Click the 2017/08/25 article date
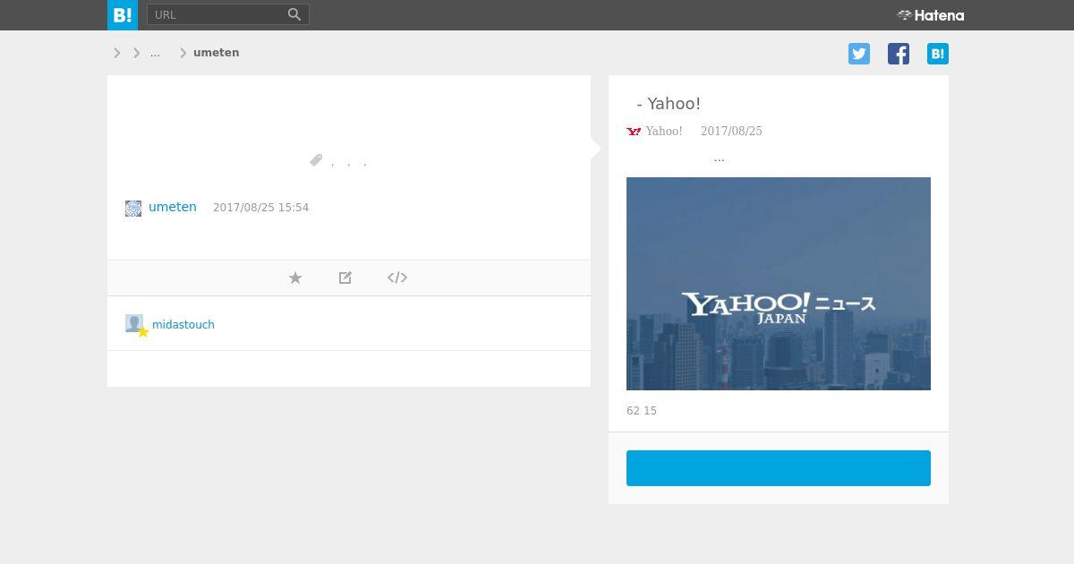Image resolution: width=1074 pixels, height=564 pixels. pos(731,132)
